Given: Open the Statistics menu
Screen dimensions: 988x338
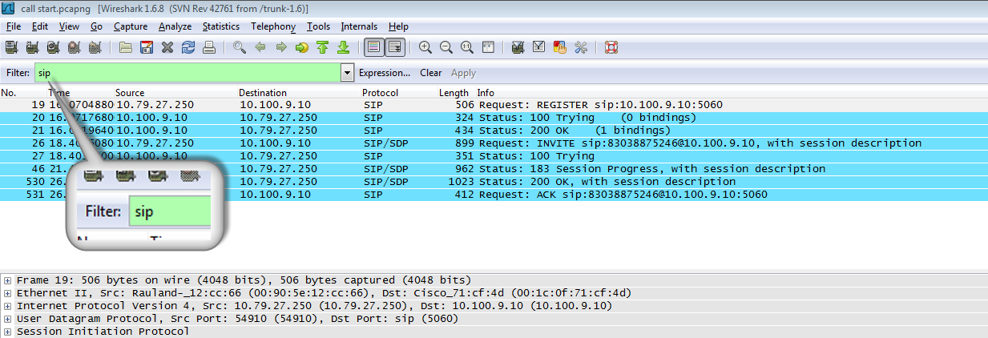Looking at the screenshot, I should coord(220,26).
